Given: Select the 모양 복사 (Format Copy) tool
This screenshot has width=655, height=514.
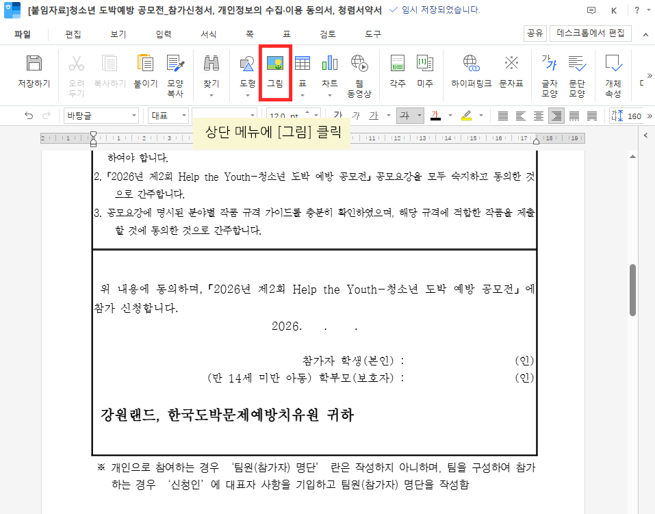Looking at the screenshot, I should coord(176,70).
